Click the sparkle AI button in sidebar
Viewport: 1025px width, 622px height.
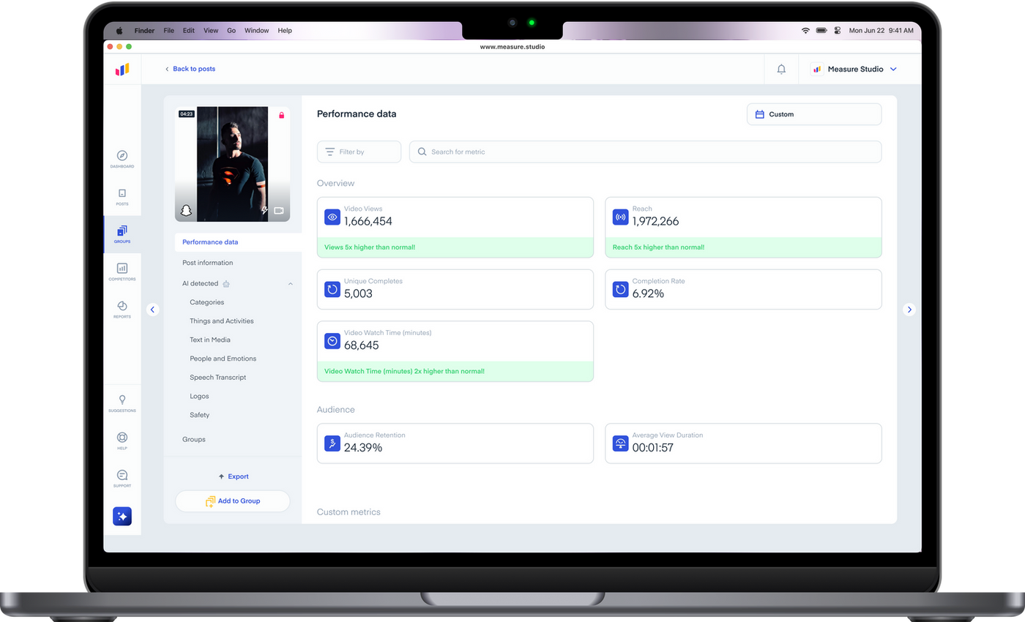click(122, 517)
